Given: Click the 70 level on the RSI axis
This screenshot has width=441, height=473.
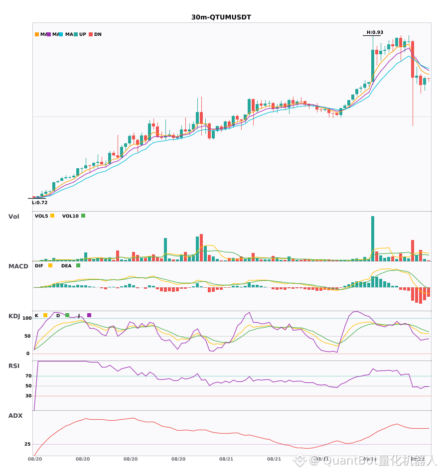Looking at the screenshot, I should (28, 376).
